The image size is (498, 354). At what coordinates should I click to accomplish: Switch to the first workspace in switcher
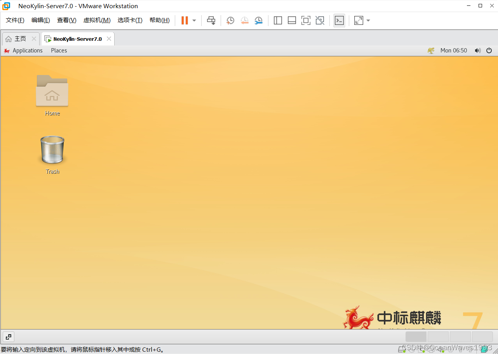coord(416,337)
